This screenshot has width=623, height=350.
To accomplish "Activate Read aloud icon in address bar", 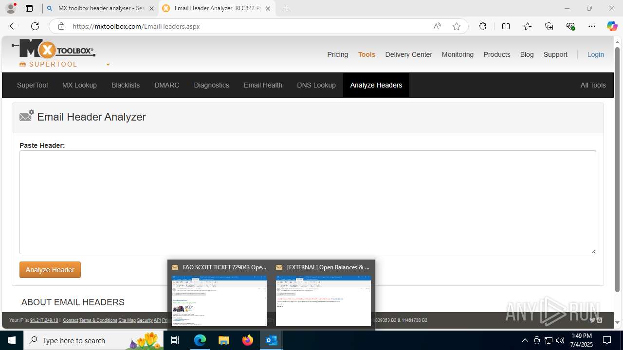I will [x=437, y=26].
